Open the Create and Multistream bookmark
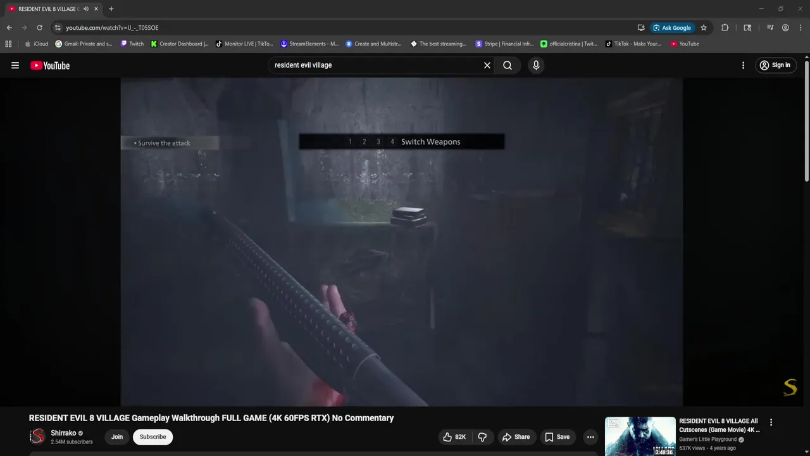Screen dimensions: 810x456 [375, 44]
